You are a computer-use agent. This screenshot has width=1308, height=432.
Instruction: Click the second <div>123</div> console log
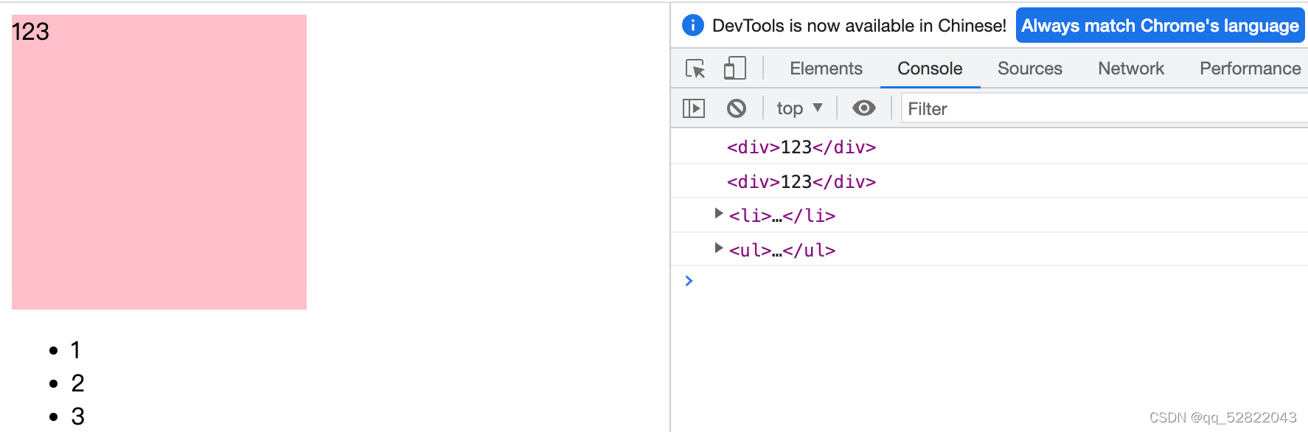pyautogui.click(x=801, y=182)
